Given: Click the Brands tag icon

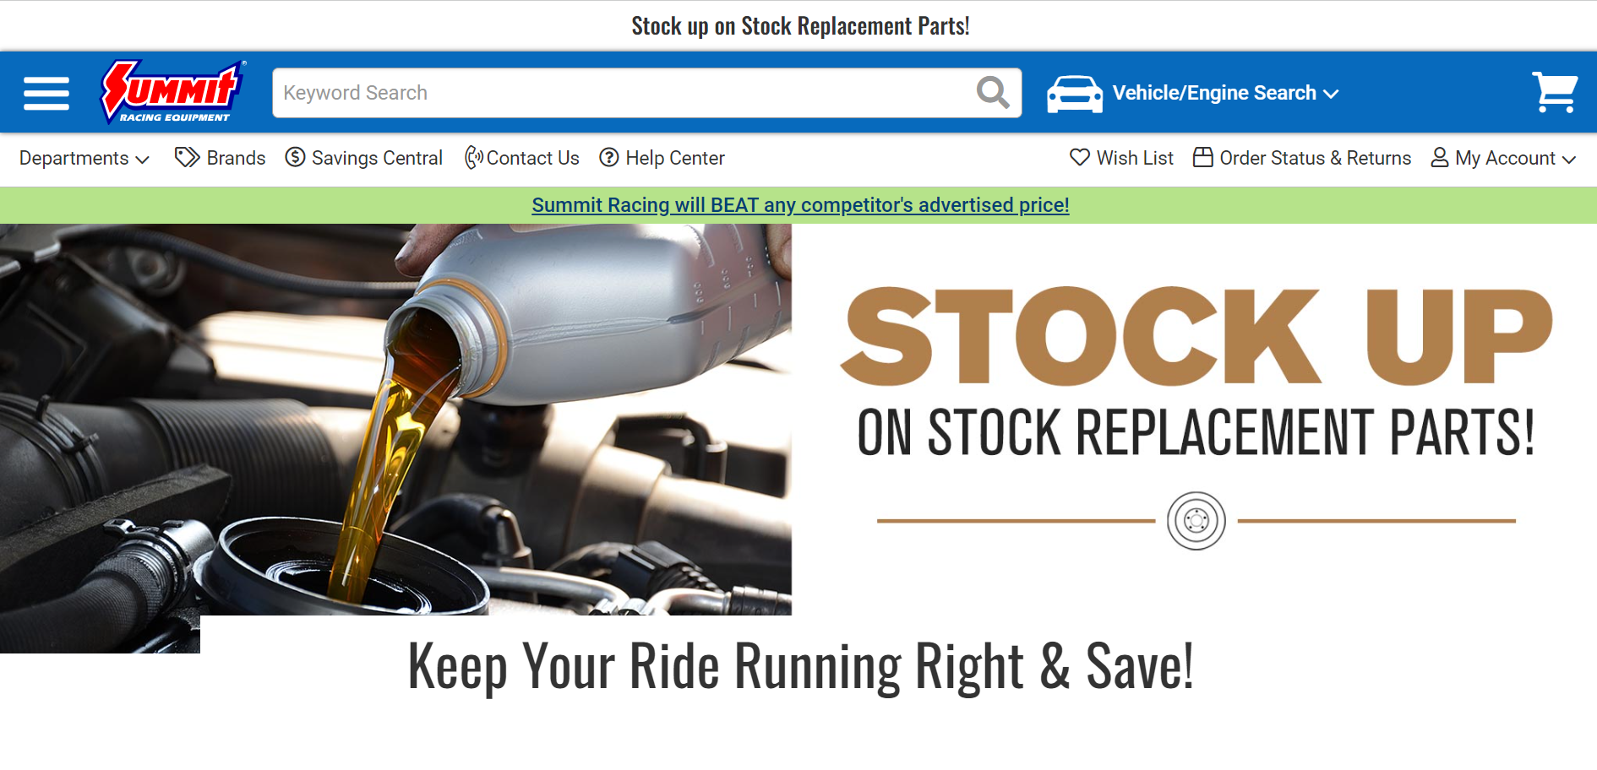Looking at the screenshot, I should 187,158.
